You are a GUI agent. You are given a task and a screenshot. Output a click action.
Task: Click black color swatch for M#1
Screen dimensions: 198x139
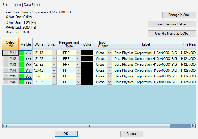pos(87,53)
